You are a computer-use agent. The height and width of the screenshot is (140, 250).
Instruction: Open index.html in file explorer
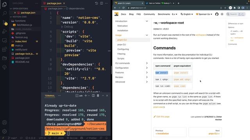click(21, 42)
